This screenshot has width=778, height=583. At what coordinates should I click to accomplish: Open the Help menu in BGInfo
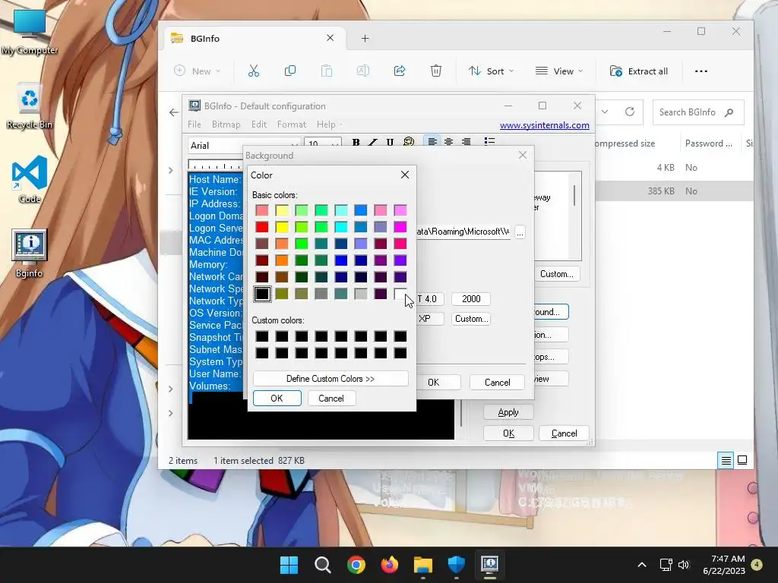[326, 124]
